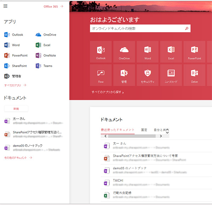Open demo05 のノートブック in left panel
Screen dimensions: 212x205
click(x=33, y=147)
